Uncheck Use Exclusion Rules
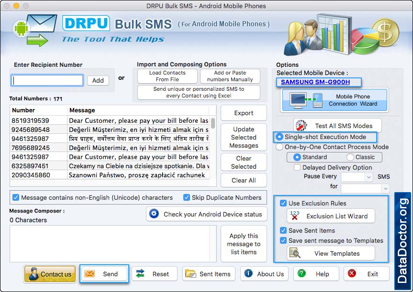The height and width of the screenshot is (292, 413). (283, 203)
